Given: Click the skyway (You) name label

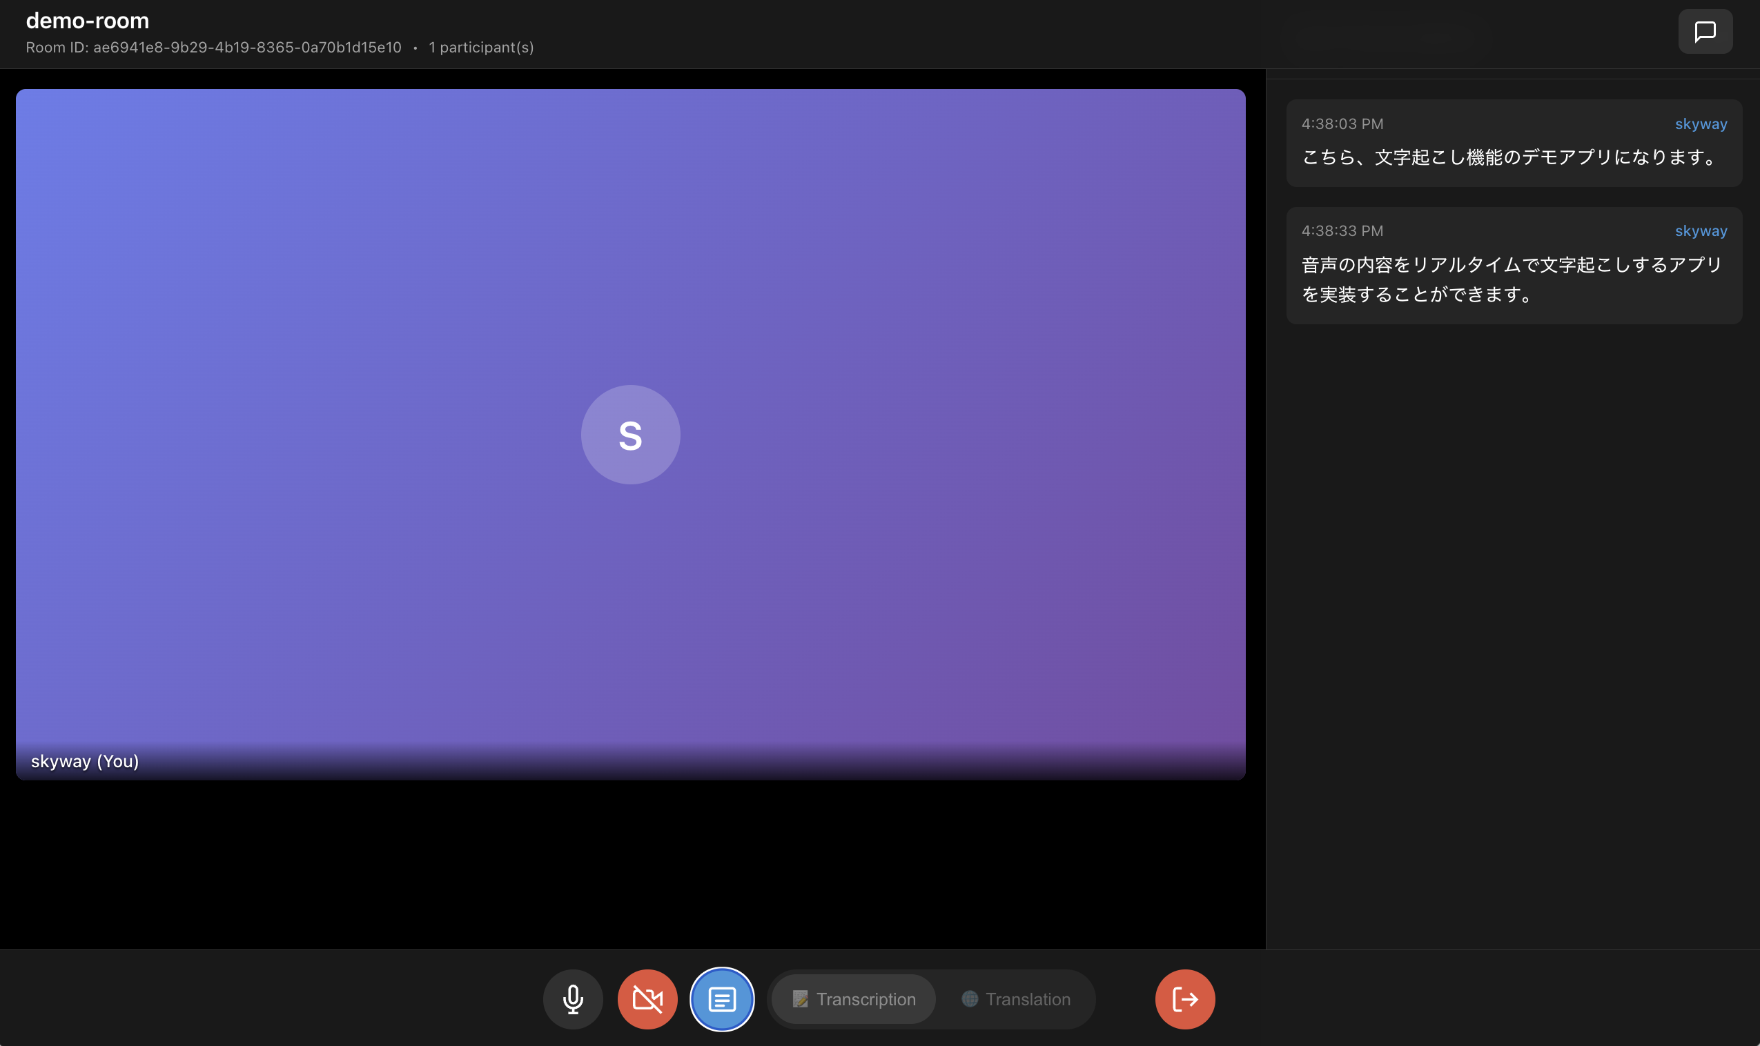Looking at the screenshot, I should [x=85, y=761].
